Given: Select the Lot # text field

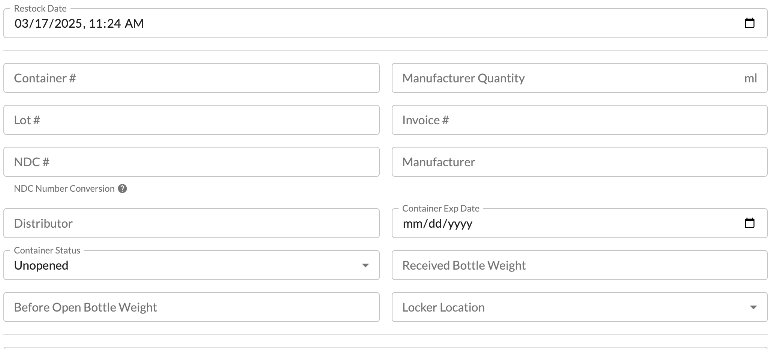Looking at the screenshot, I should pos(192,120).
